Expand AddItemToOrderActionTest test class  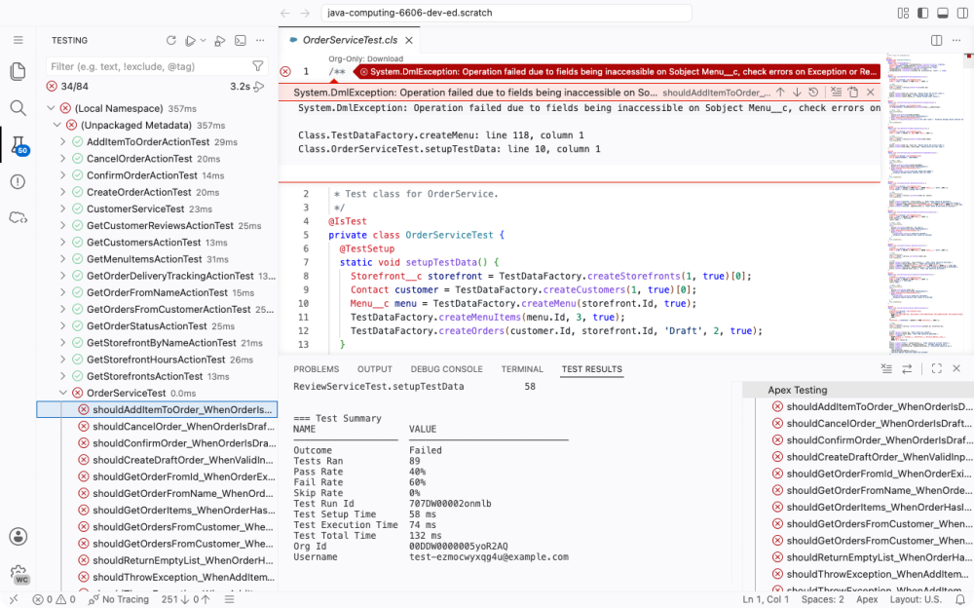click(x=62, y=141)
